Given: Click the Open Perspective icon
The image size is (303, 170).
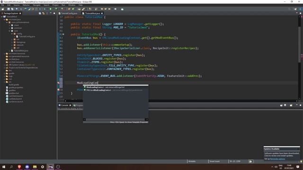Looking at the screenshot, I should click(295, 9).
